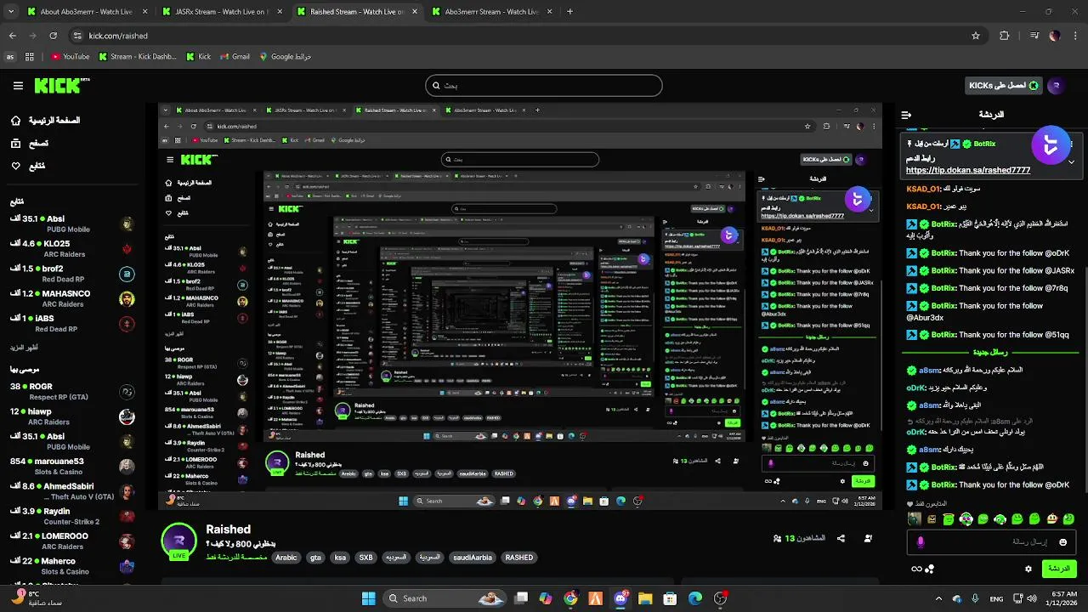Open the Browse icon in Kick sidebar
1088x612 pixels.
[15, 144]
